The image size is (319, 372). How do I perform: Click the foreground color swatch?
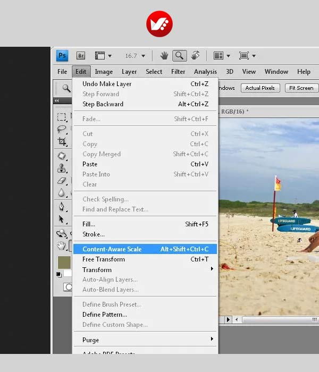click(x=64, y=263)
